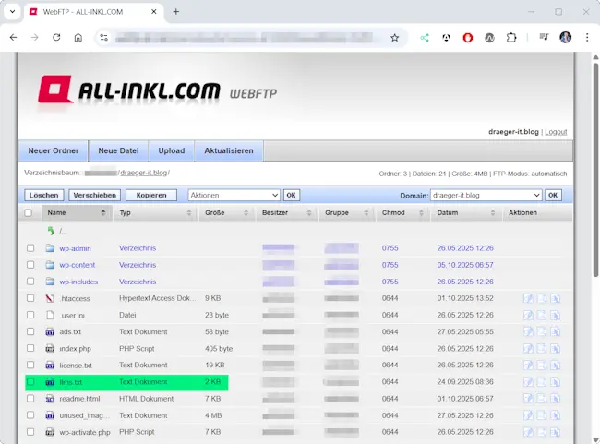Image resolution: width=600 pixels, height=444 pixels.
Task: Click the middle action icon for license.txt
Action: 542,366
